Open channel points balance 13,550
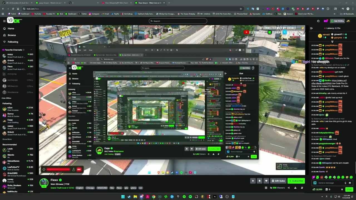Screen dimensions: 356x200 pos(317,189)
